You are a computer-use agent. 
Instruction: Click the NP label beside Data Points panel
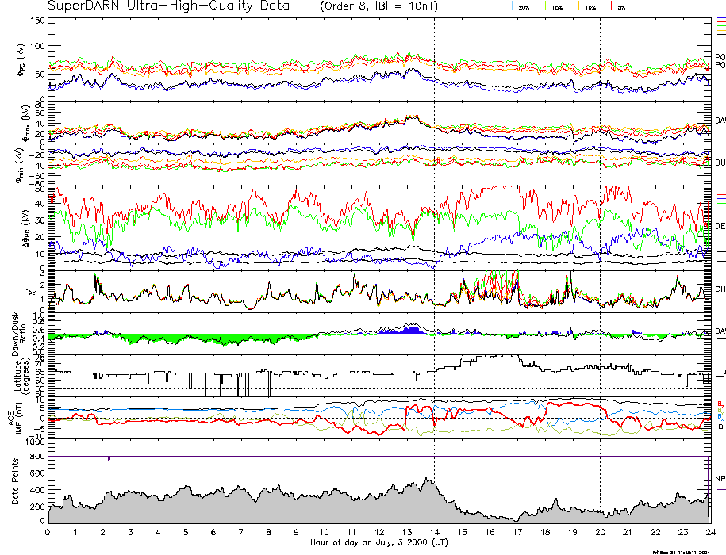(x=720, y=479)
